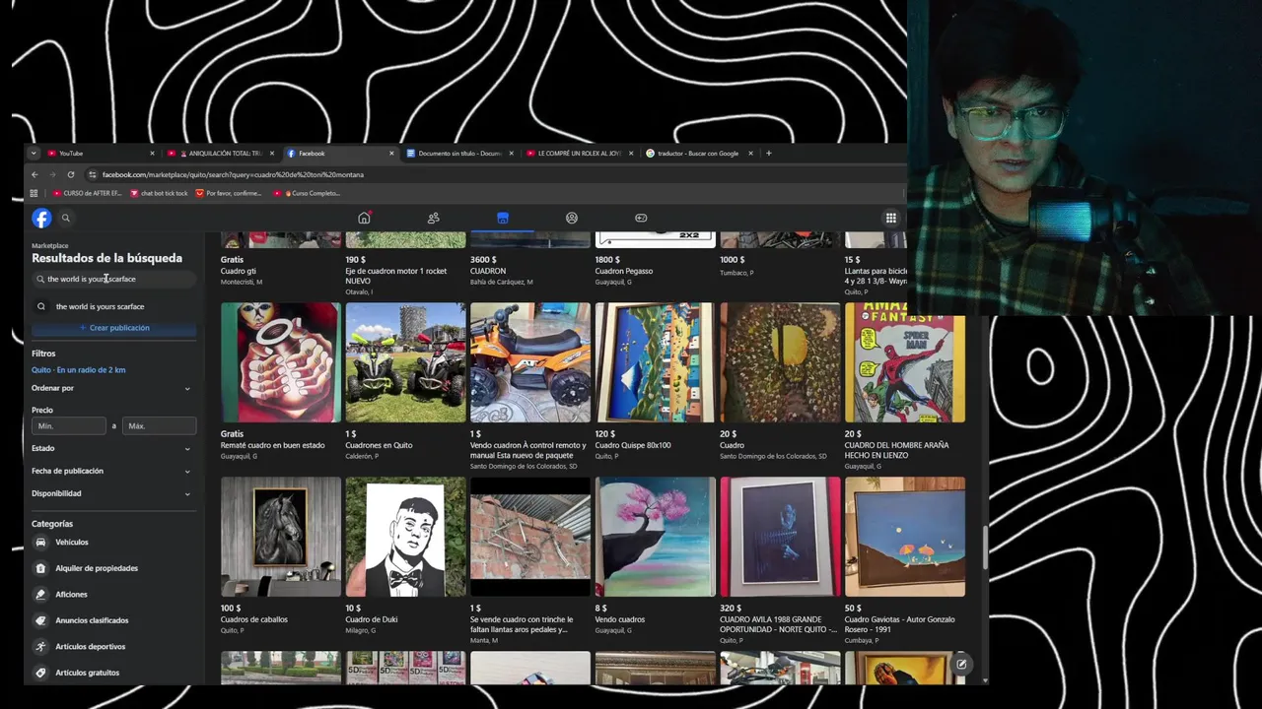Open the cherry tree painting Vendo cuadros thumbnail
The image size is (1262, 709).
coord(656,537)
